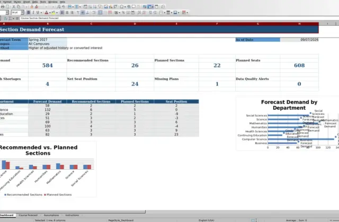Open the font color dropdown arrow
This screenshot has height=222, width=339.
50,13
